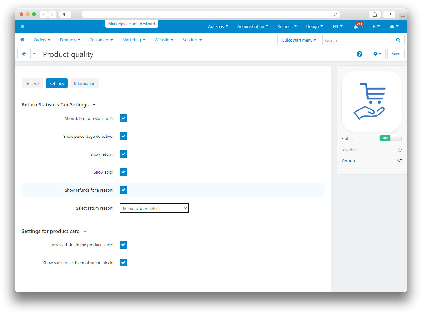Click into the Search input field
Image resolution: width=422 pixels, height=314 pixels.
[357, 40]
